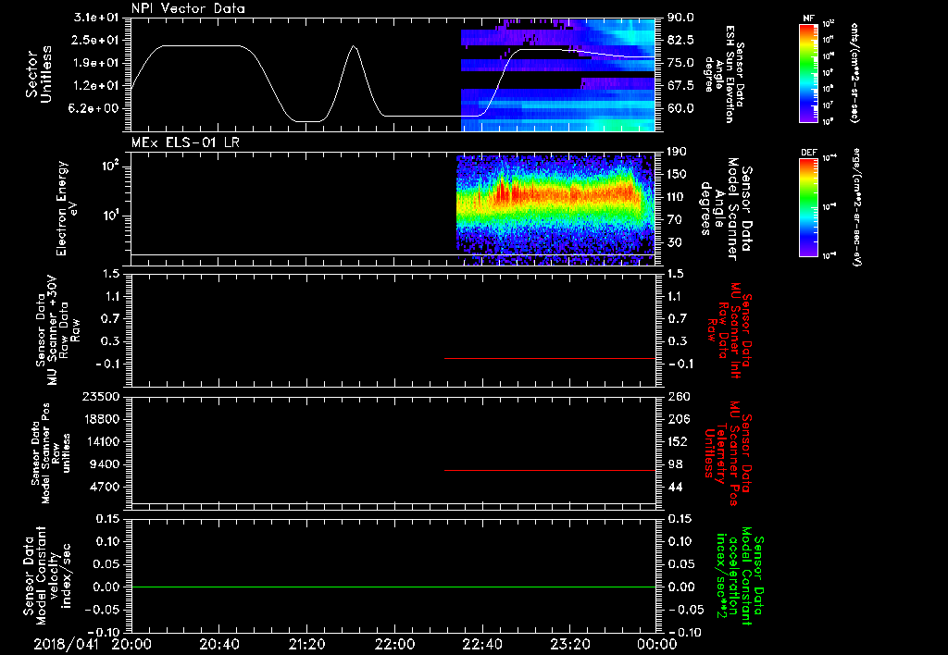Click the '67.5' elevation tick label
Image resolution: width=948 pixels, height=655 pixels.
coord(680,86)
